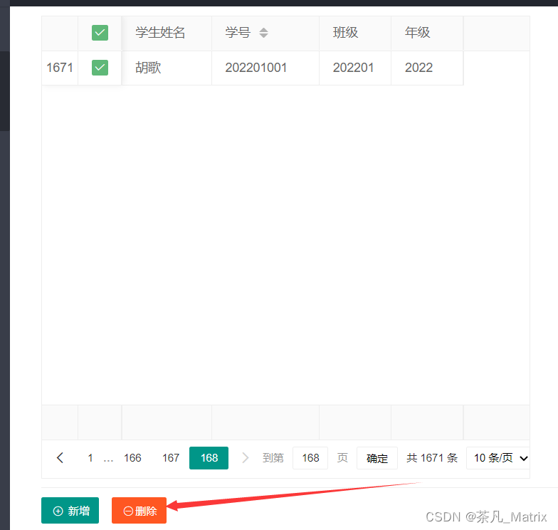The image size is (558, 530).
Task: Click the 年级 column header
Action: click(417, 33)
